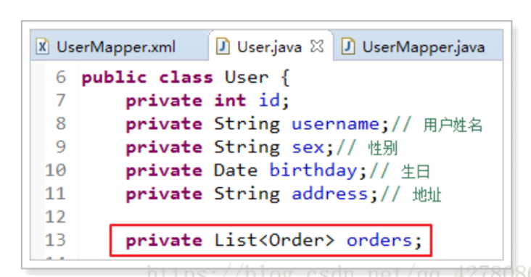
Task: Click line number 13 in the gutter
Action: pos(56,240)
